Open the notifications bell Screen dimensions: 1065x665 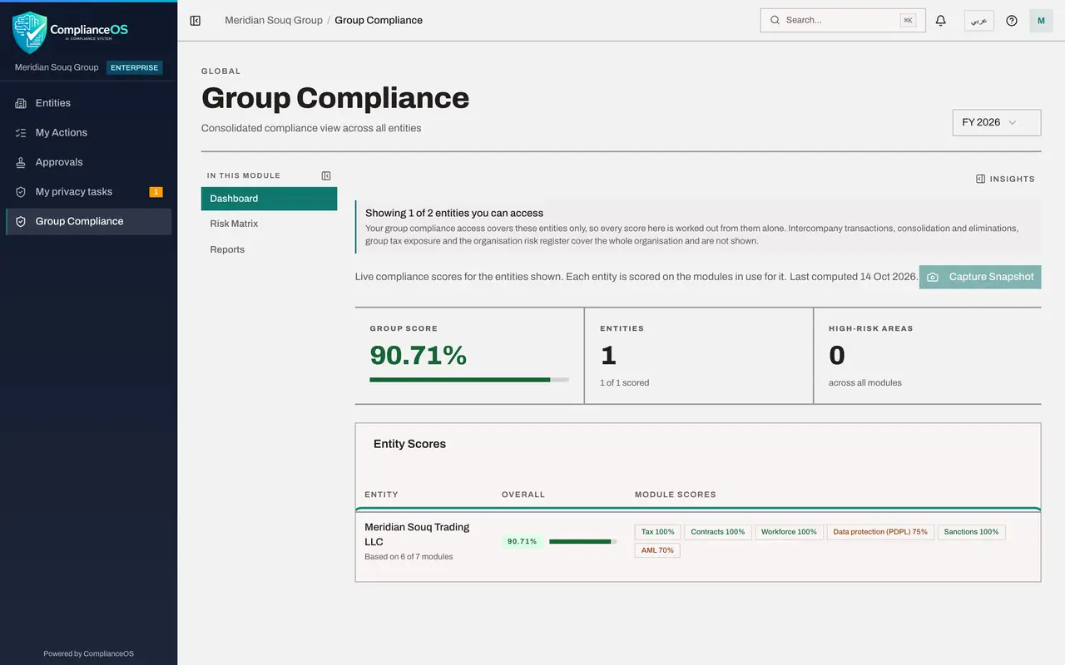pyautogui.click(x=941, y=21)
